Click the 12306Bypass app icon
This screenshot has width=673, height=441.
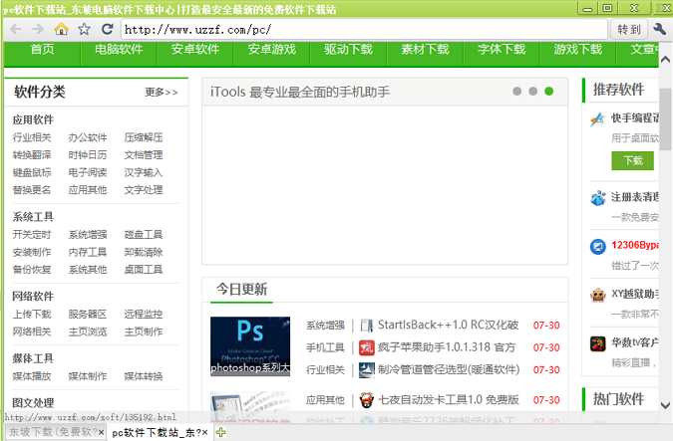[x=597, y=247]
